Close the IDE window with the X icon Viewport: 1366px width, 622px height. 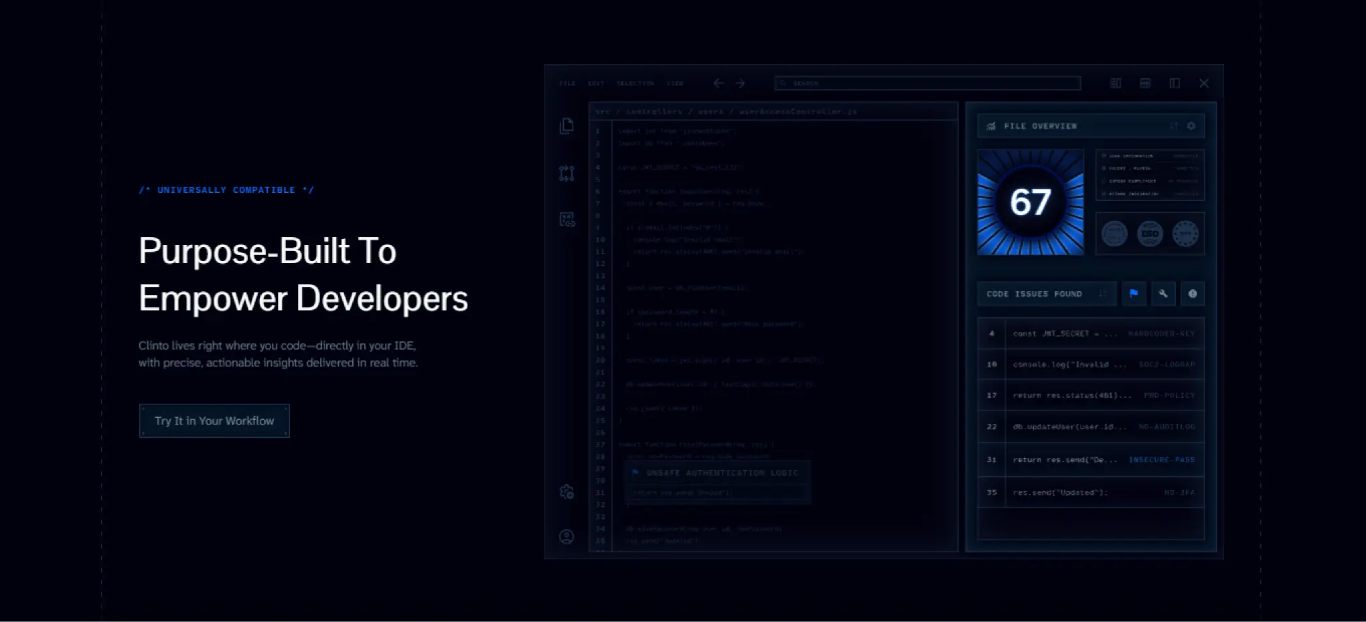coord(1204,83)
